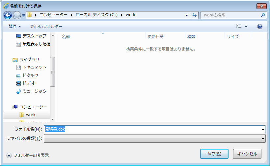Select コンピューター in the address breadcrumb
This screenshot has width=270, height=166.
point(54,15)
